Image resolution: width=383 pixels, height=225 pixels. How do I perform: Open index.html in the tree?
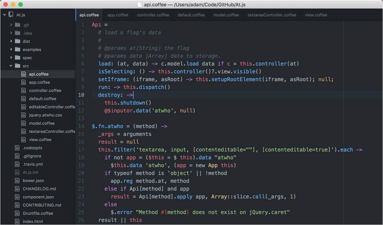pyautogui.click(x=33, y=222)
